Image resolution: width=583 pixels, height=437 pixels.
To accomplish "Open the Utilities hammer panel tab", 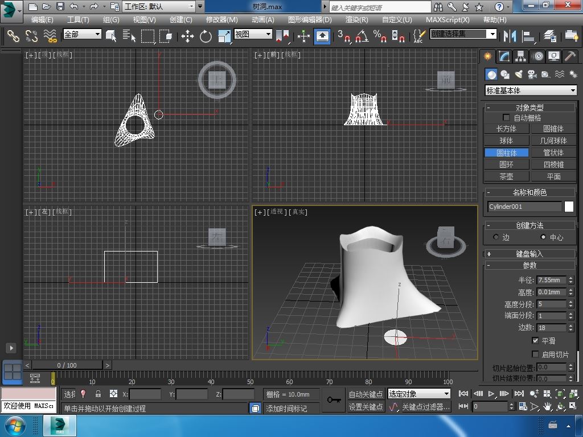I will tap(570, 56).
